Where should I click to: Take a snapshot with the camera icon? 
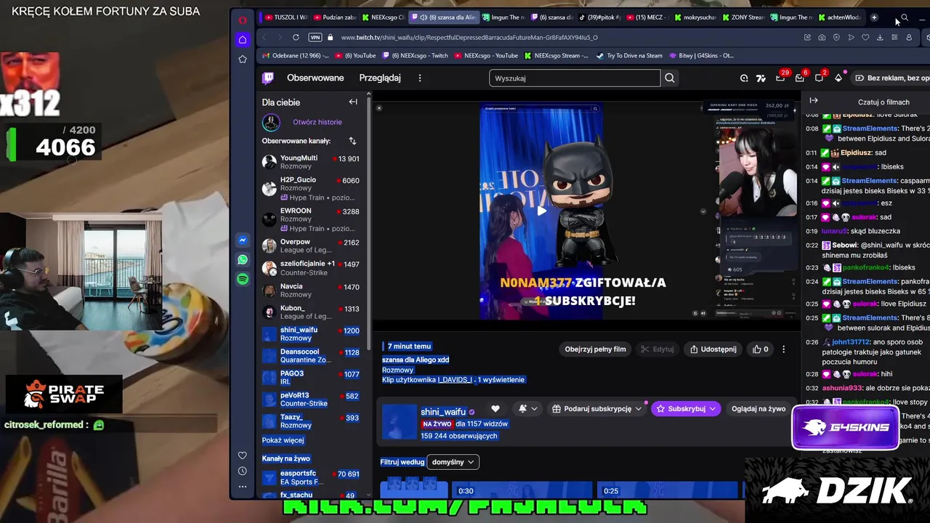[x=822, y=37]
